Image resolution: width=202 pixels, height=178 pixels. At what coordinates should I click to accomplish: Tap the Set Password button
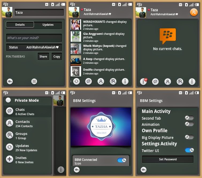[x=168, y=159]
